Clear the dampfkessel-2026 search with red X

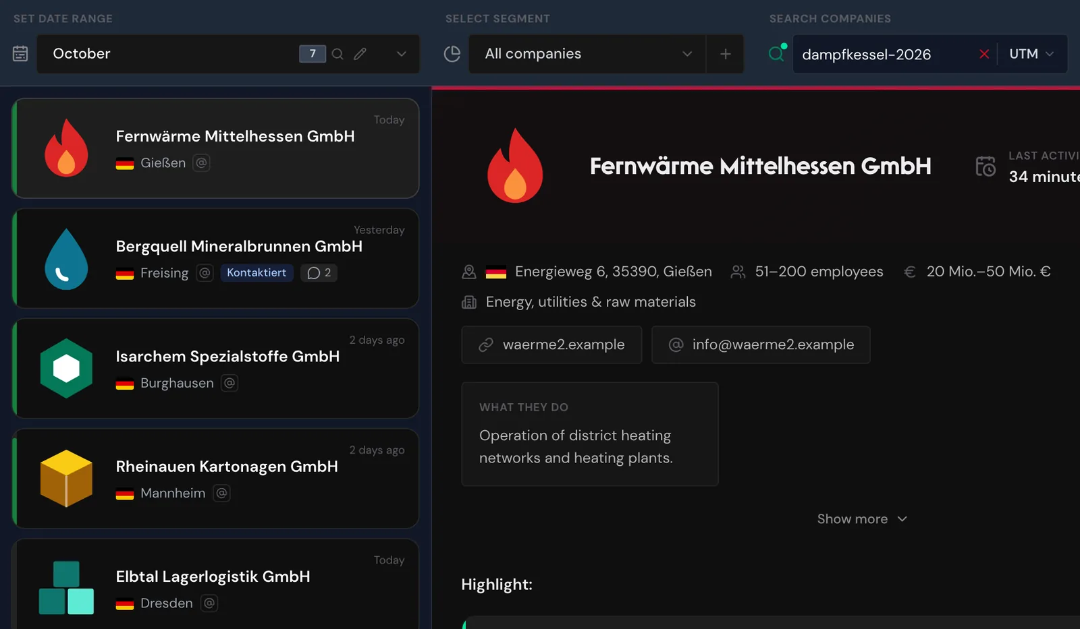(x=984, y=54)
